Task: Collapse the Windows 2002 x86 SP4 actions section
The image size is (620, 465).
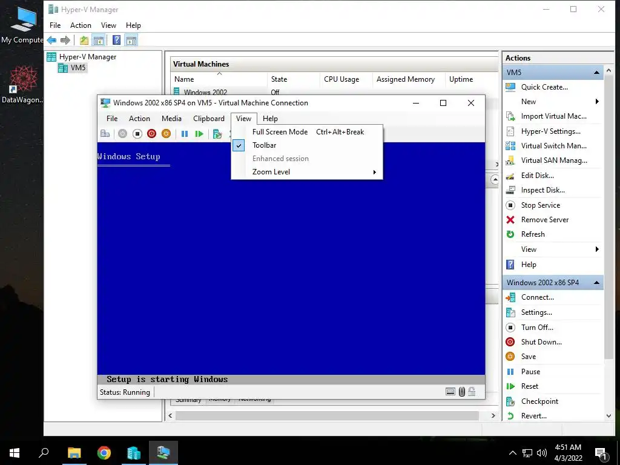Action: 596,282
